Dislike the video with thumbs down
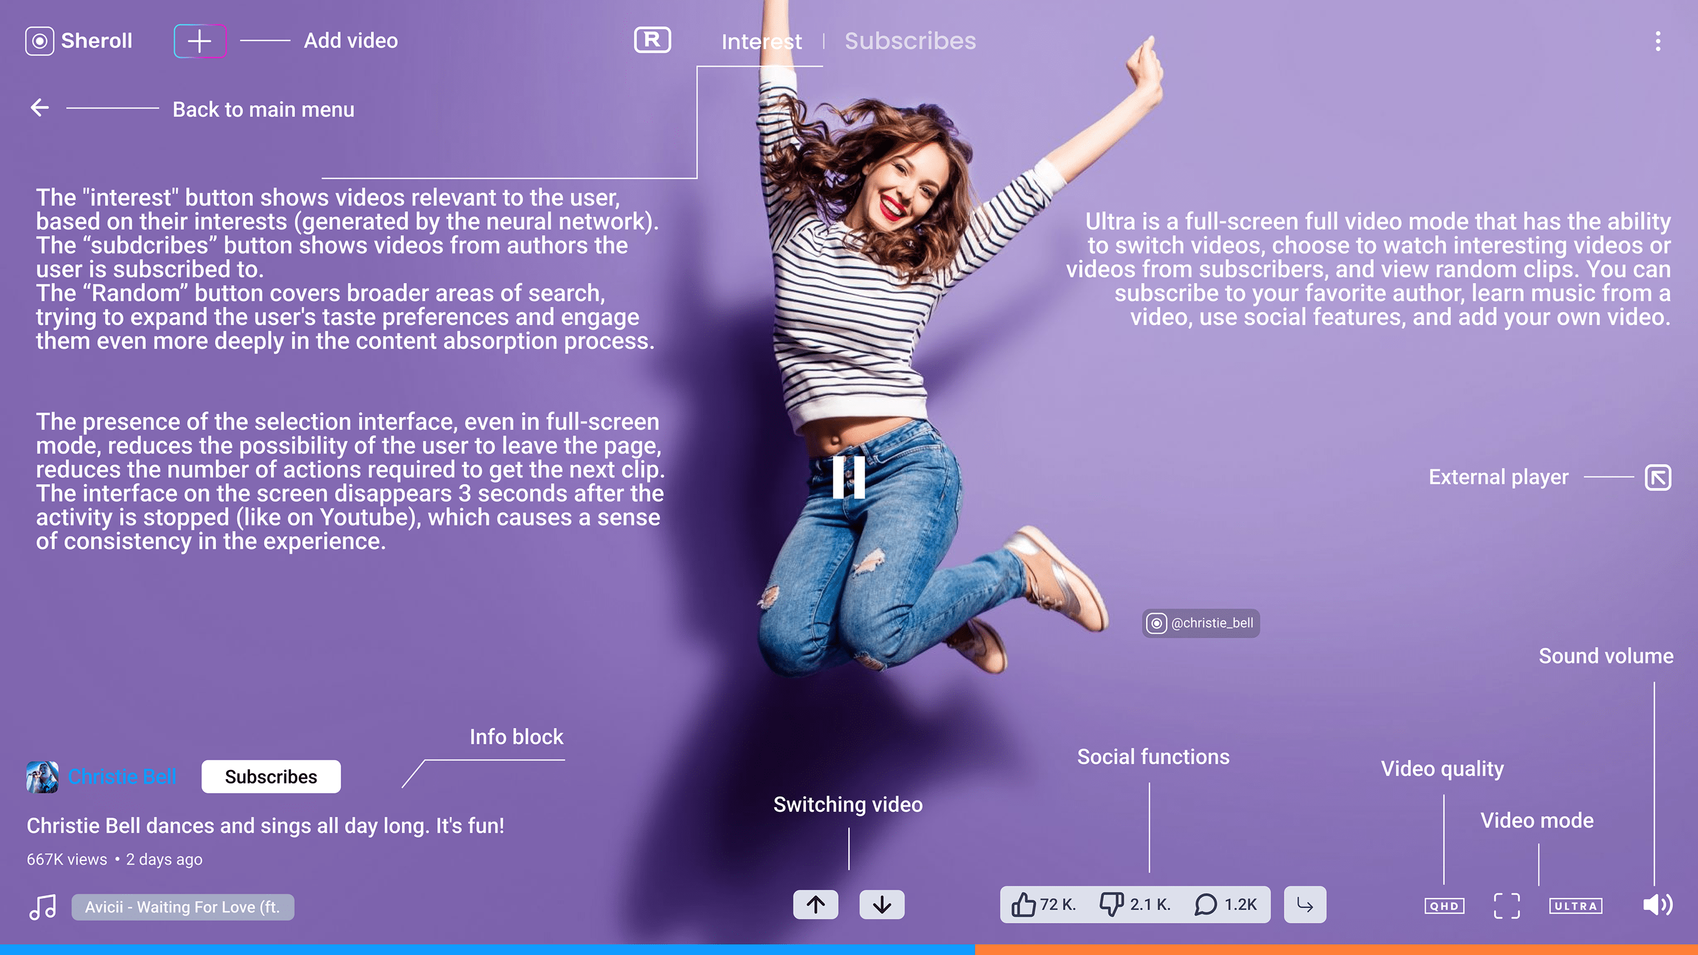 [1112, 904]
